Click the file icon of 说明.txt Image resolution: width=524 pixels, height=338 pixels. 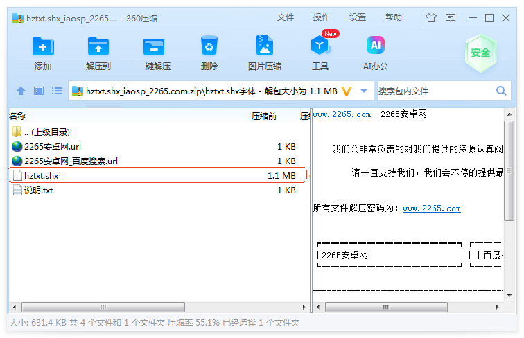pos(17,190)
